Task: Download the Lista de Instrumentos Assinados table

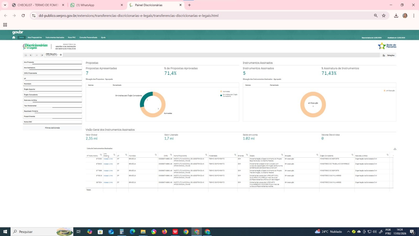Action: pos(395,149)
